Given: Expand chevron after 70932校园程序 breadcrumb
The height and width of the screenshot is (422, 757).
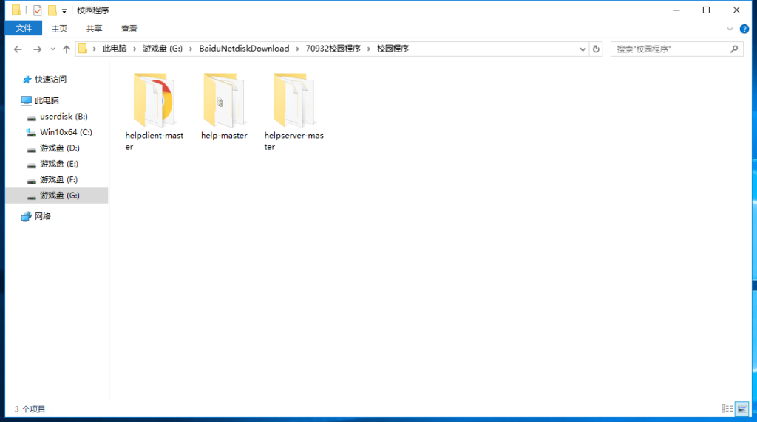Looking at the screenshot, I should (369, 49).
